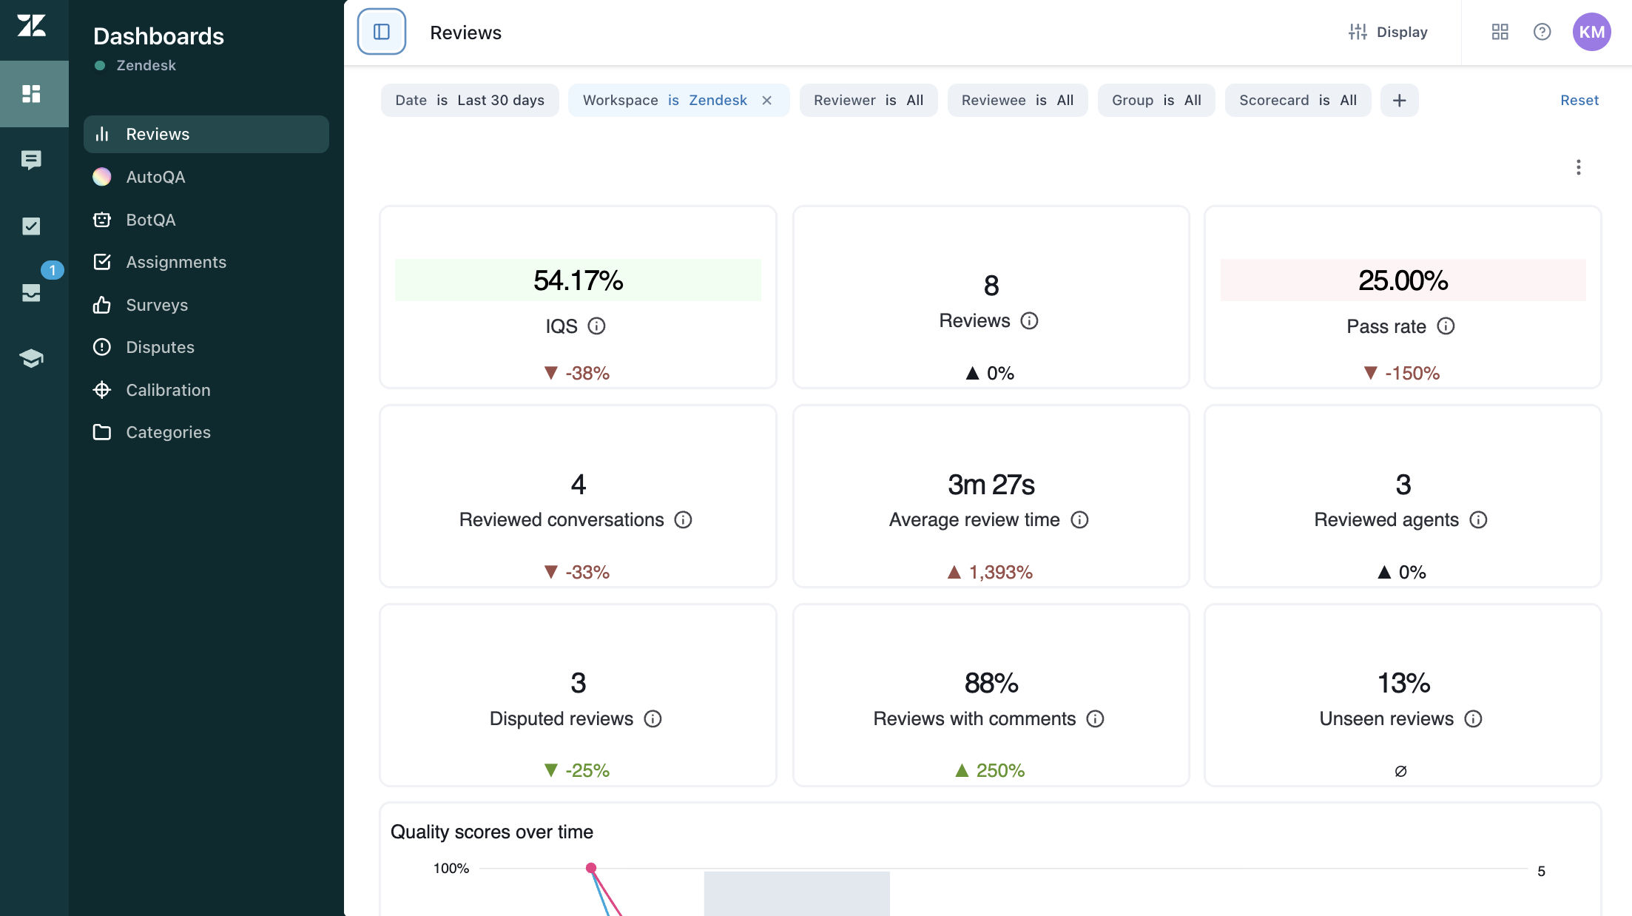Open the Display settings button
The image size is (1632, 916).
point(1388,32)
